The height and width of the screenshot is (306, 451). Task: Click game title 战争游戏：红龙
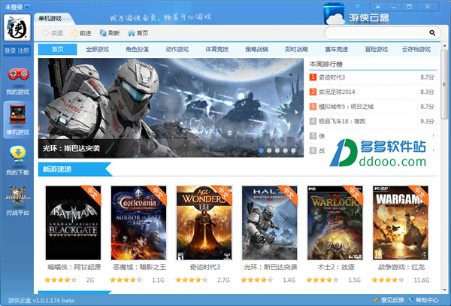click(x=401, y=267)
